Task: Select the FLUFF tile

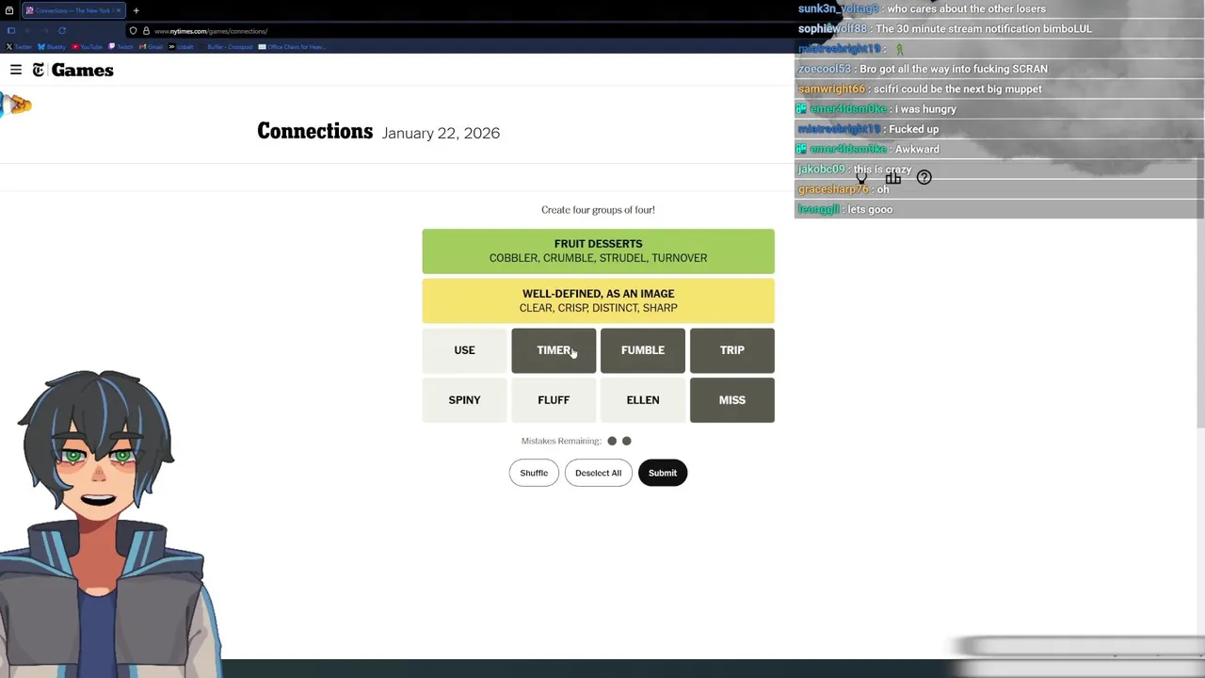Action: pos(554,400)
